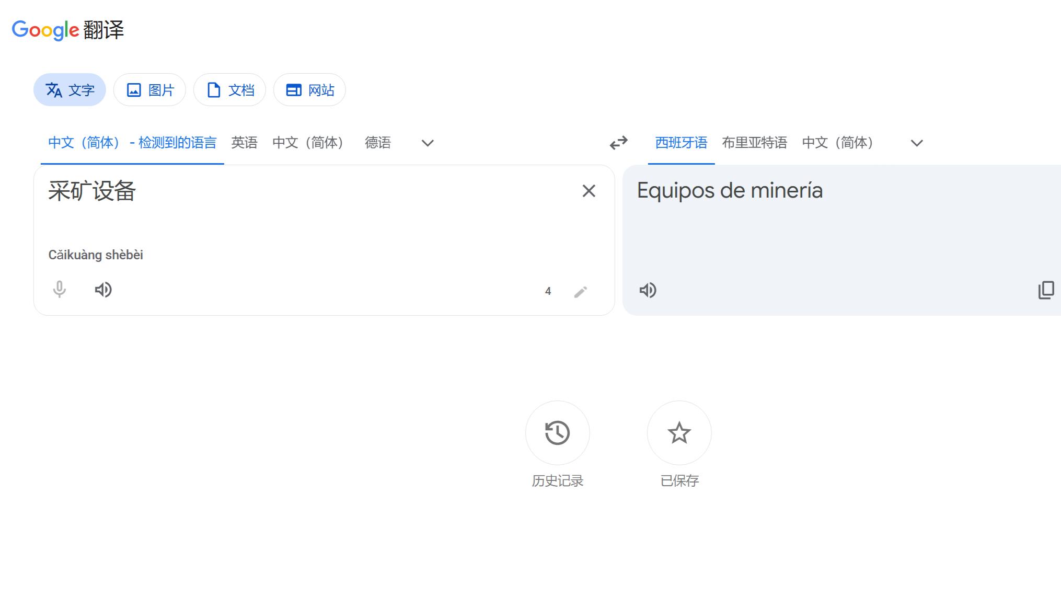1061x597 pixels.
Task: Copy the translation with the copy icon
Action: [x=1046, y=290]
